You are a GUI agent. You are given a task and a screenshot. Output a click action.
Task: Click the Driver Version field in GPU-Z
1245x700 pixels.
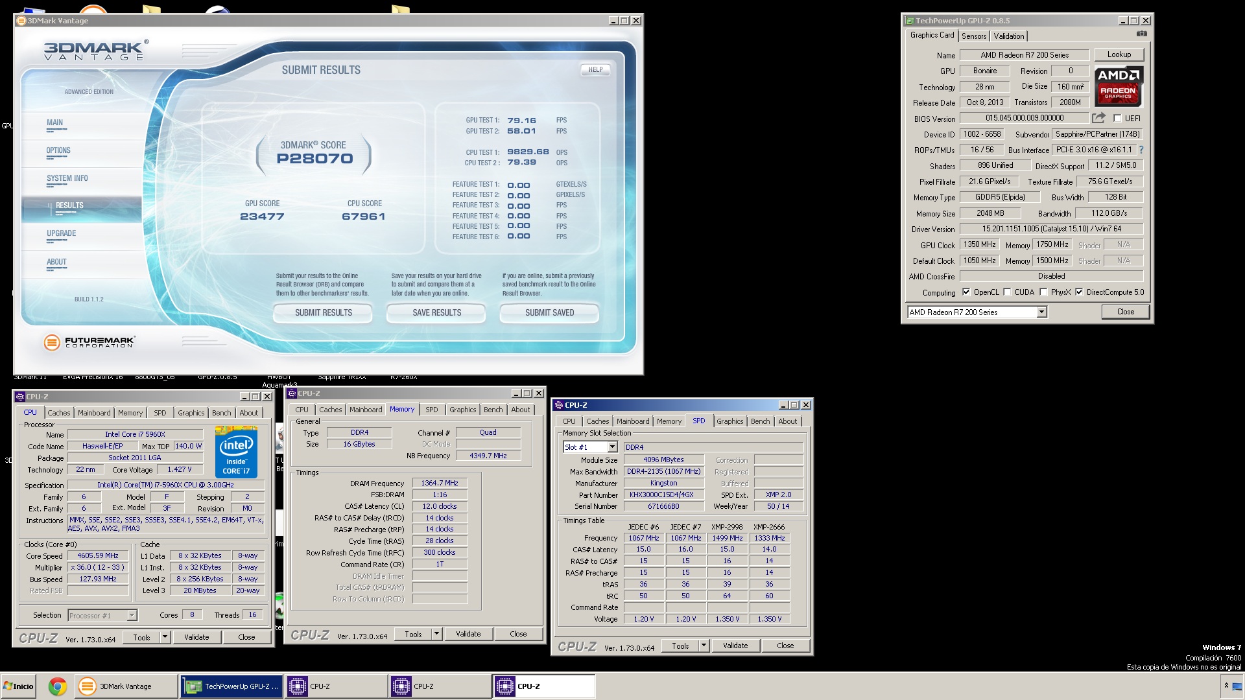click(x=1051, y=229)
